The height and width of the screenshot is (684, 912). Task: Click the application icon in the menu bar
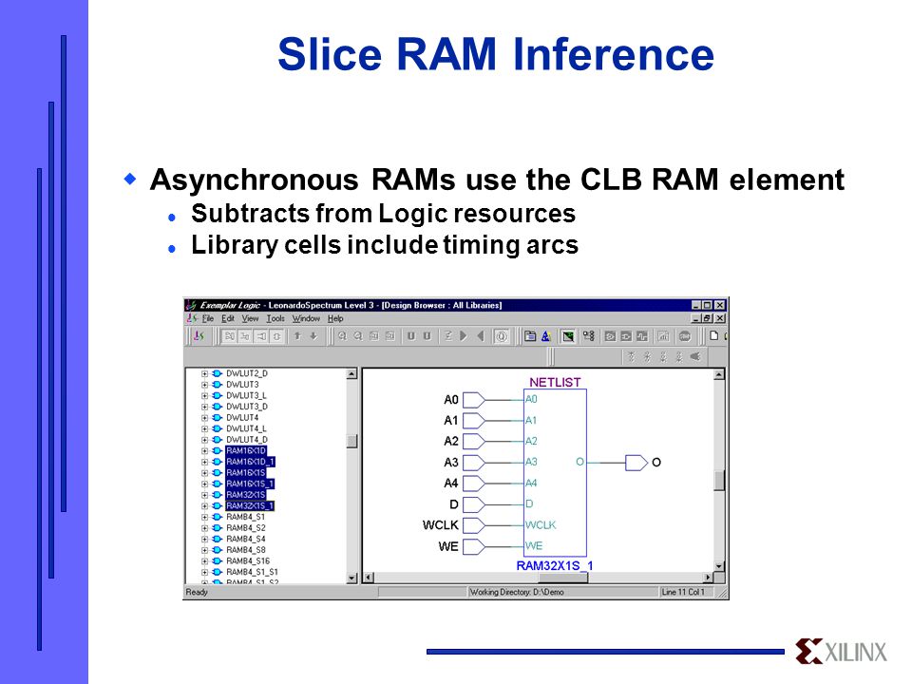pyautogui.click(x=192, y=319)
